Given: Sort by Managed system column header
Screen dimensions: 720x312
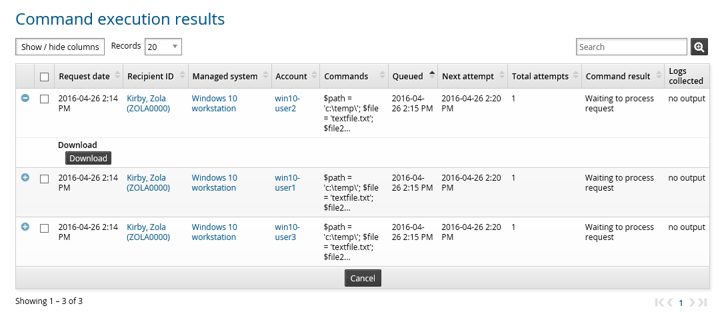Looking at the screenshot, I should click(x=225, y=76).
